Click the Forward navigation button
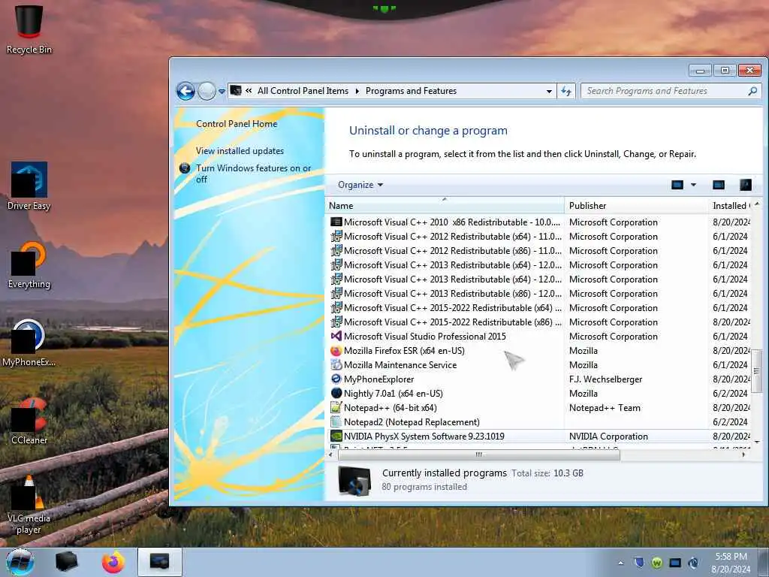 [x=207, y=91]
